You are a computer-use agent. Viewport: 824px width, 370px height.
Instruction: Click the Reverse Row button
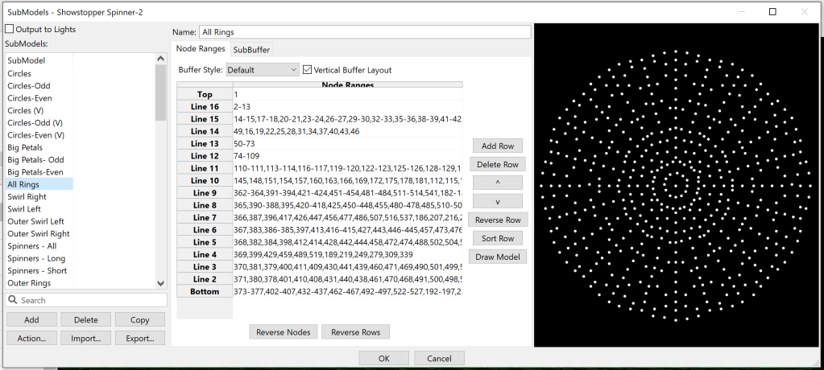tap(499, 220)
